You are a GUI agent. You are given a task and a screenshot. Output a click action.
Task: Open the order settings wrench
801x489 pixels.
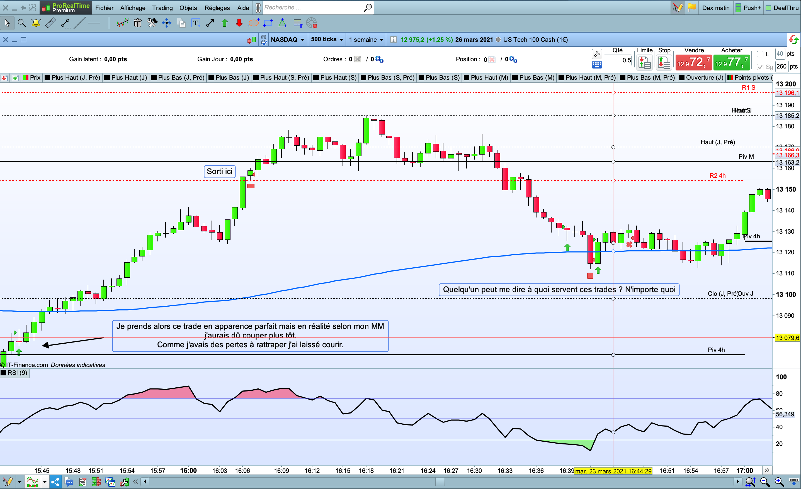(x=597, y=54)
